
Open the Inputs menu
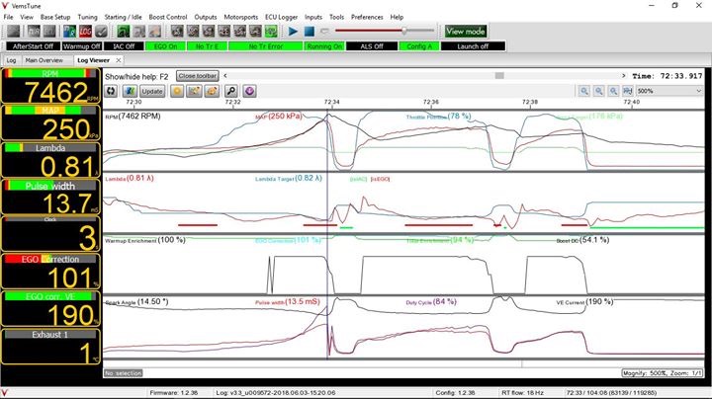tap(313, 17)
